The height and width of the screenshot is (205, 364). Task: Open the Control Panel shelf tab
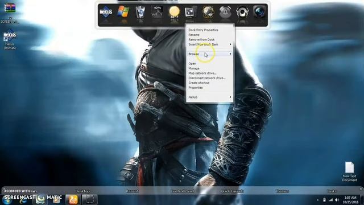pyautogui.click(x=183, y=191)
